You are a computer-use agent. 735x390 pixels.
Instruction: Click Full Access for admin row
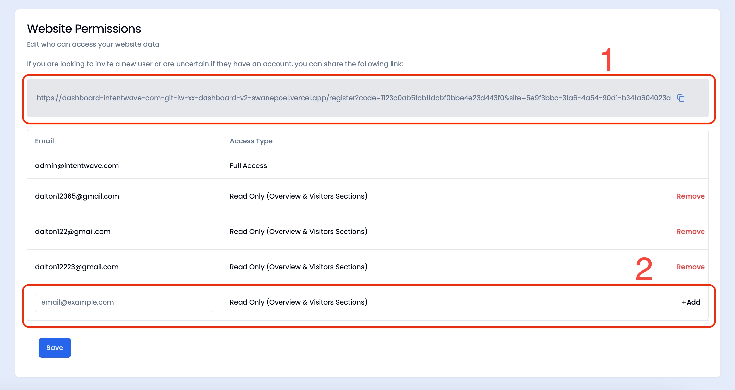click(x=248, y=166)
